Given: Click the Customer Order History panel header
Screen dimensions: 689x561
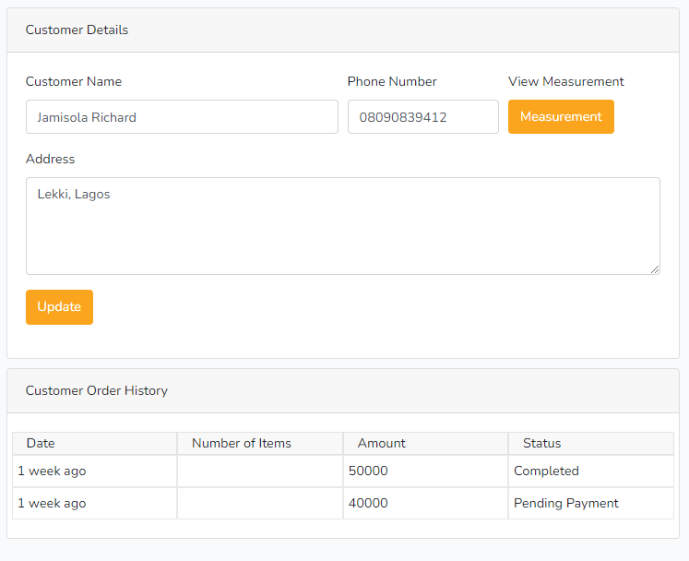Looking at the screenshot, I should tap(97, 390).
